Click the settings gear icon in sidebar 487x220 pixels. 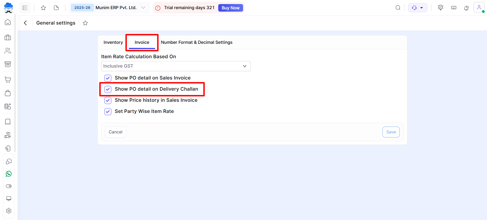9,211
